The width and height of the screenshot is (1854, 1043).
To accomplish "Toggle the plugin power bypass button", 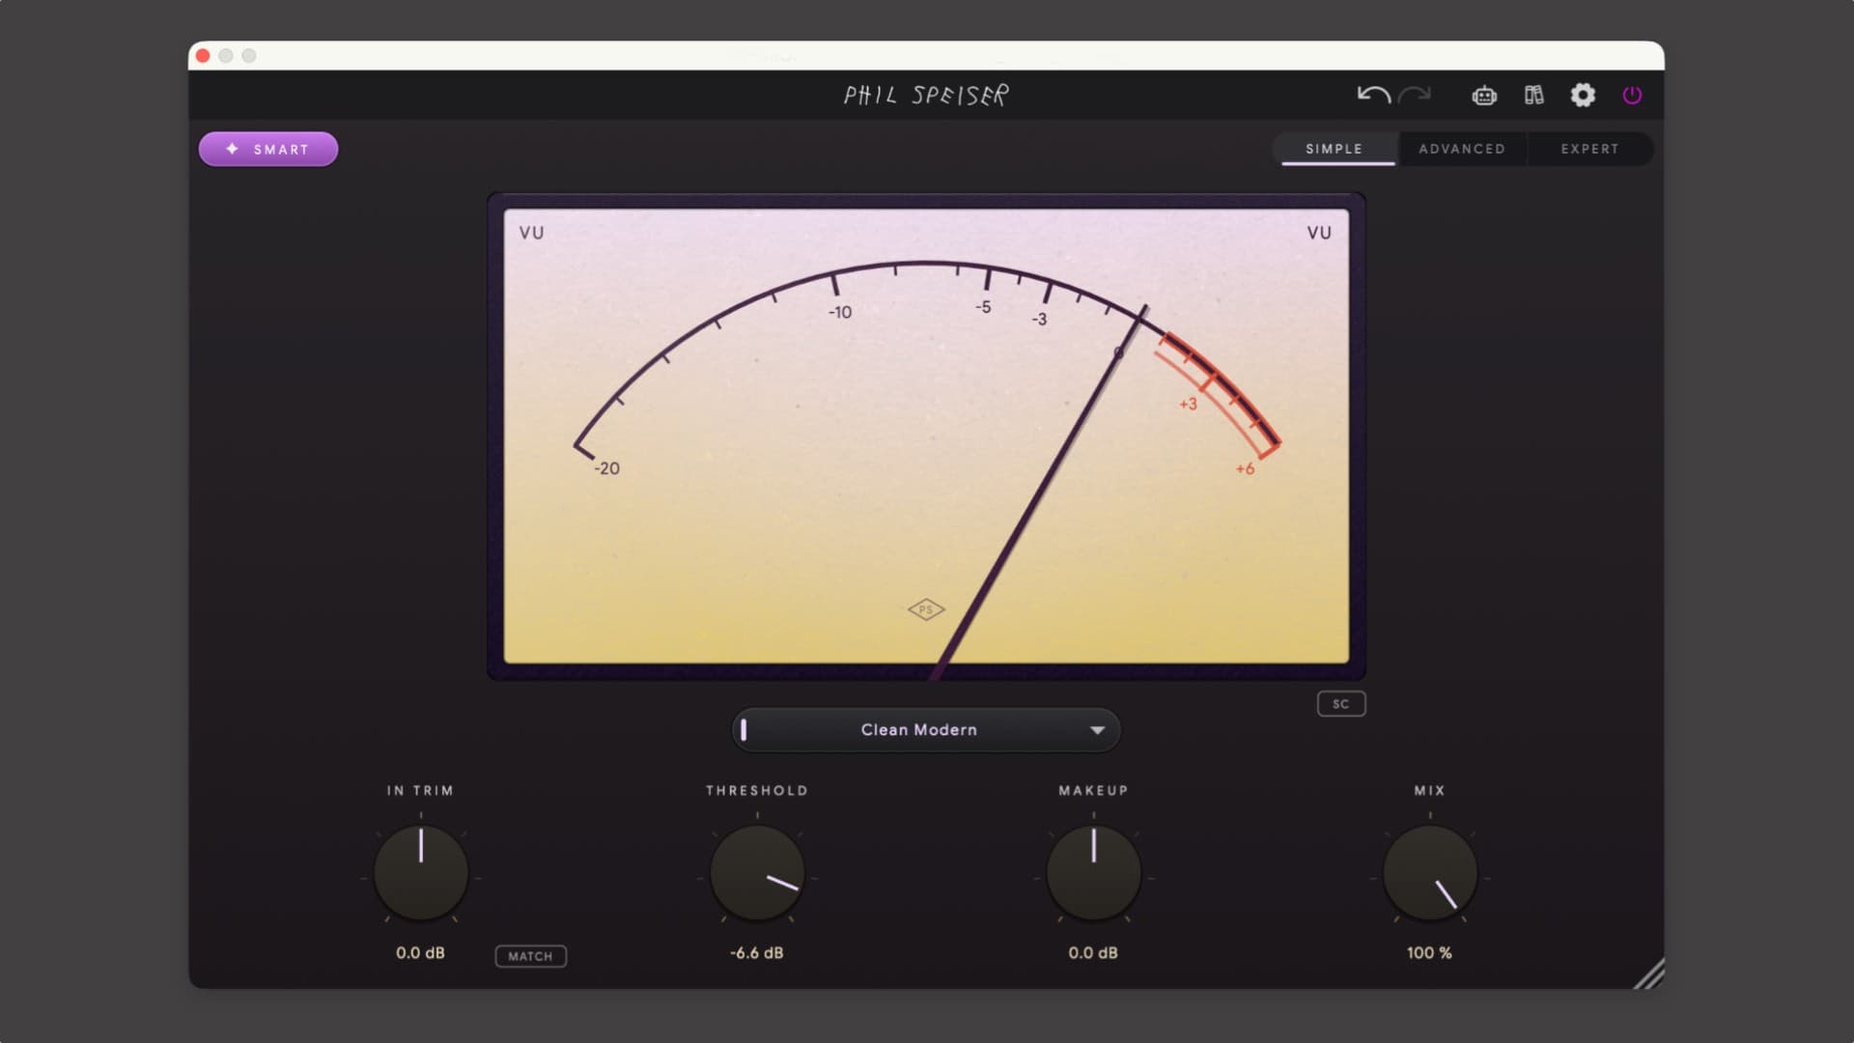I will click(1632, 95).
